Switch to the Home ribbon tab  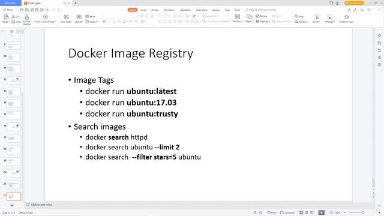pyautogui.click(x=133, y=10)
